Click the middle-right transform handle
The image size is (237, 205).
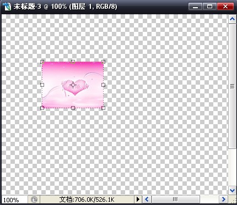[x=104, y=85]
